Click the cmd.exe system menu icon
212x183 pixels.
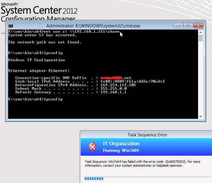tap(11, 26)
